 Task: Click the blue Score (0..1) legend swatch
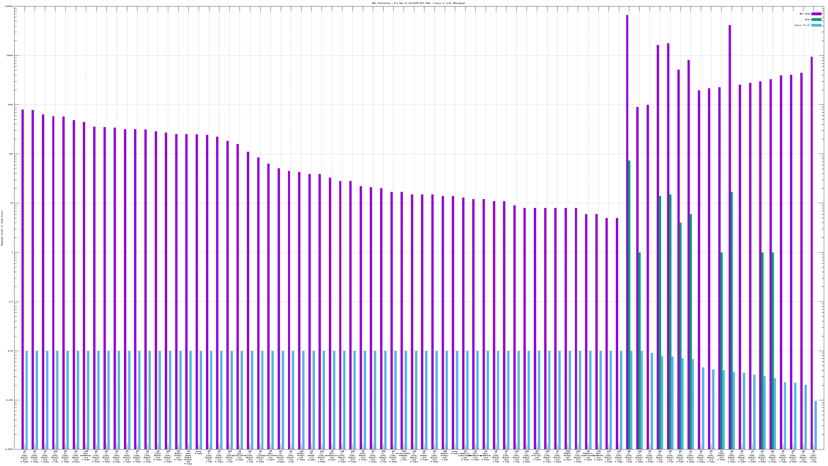tap(816, 25)
